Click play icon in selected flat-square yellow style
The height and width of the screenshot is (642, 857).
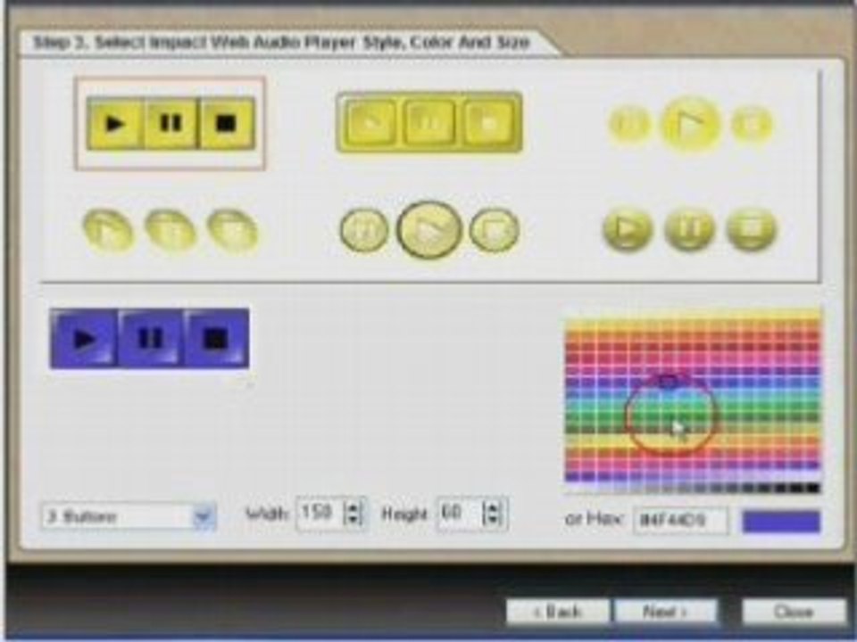[x=115, y=123]
